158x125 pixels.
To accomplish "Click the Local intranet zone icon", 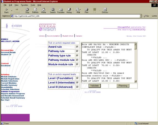I will pos(136,123).
